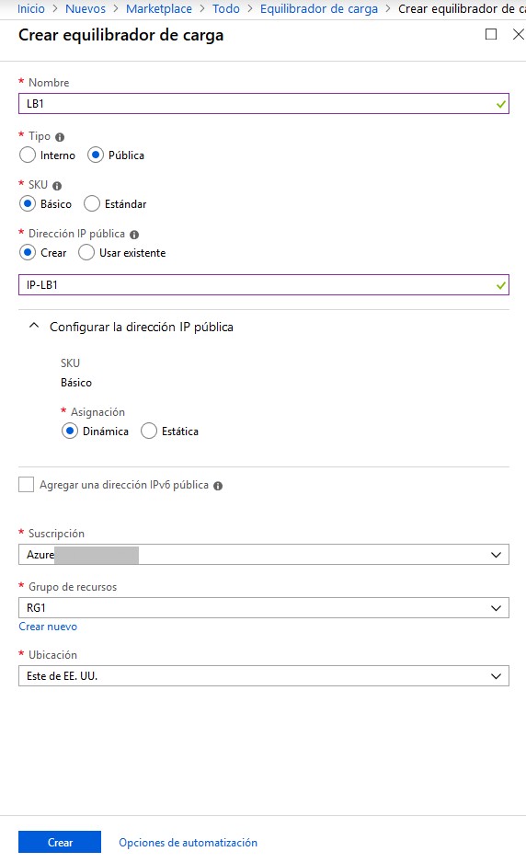Click info icon beside IPv6 pública option
This screenshot has height=863, width=526.
218,486
